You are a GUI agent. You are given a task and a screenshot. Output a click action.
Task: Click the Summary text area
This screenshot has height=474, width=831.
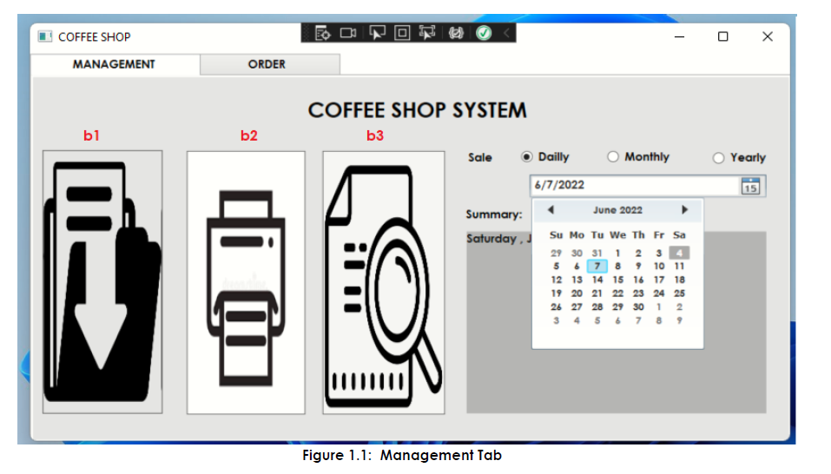coord(617,322)
